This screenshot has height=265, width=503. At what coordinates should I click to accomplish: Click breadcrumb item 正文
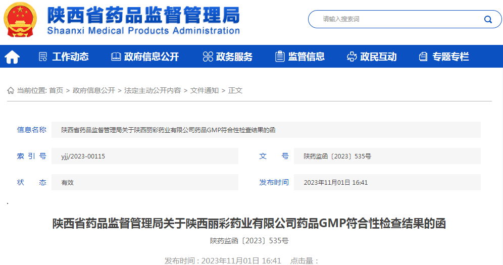[x=235, y=91]
